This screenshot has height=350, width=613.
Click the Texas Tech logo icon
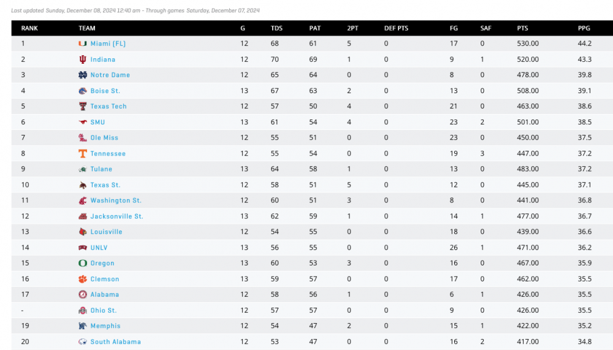pyautogui.click(x=82, y=106)
